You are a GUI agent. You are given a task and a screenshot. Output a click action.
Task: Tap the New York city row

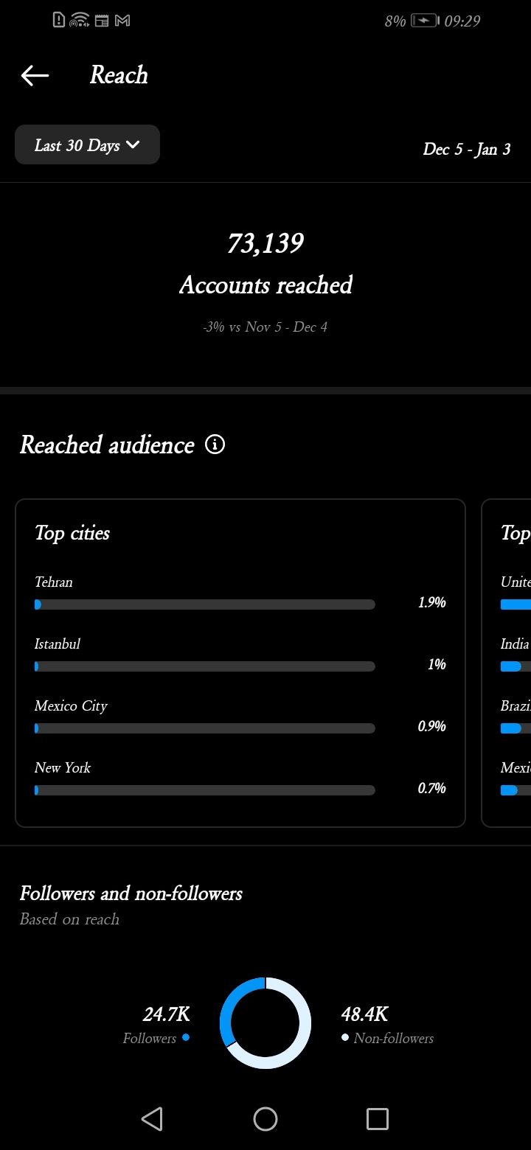tap(240, 778)
